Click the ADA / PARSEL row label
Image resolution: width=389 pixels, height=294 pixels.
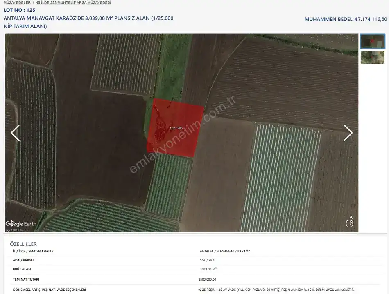24,260
